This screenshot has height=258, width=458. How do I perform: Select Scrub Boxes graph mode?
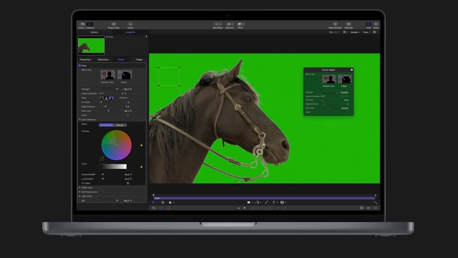pyautogui.click(x=106, y=125)
